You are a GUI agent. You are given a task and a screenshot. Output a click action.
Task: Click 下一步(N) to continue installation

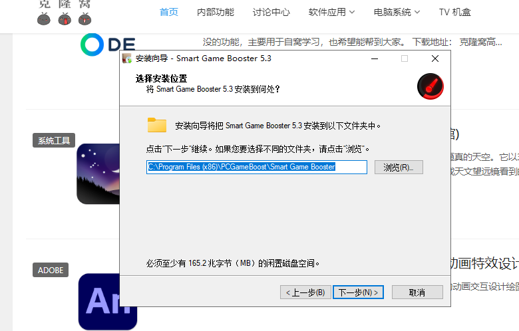pos(358,292)
